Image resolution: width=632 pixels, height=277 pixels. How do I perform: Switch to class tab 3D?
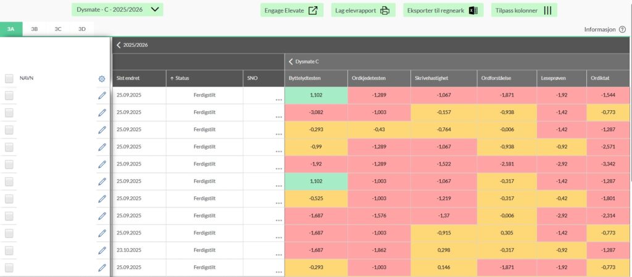[82, 29]
